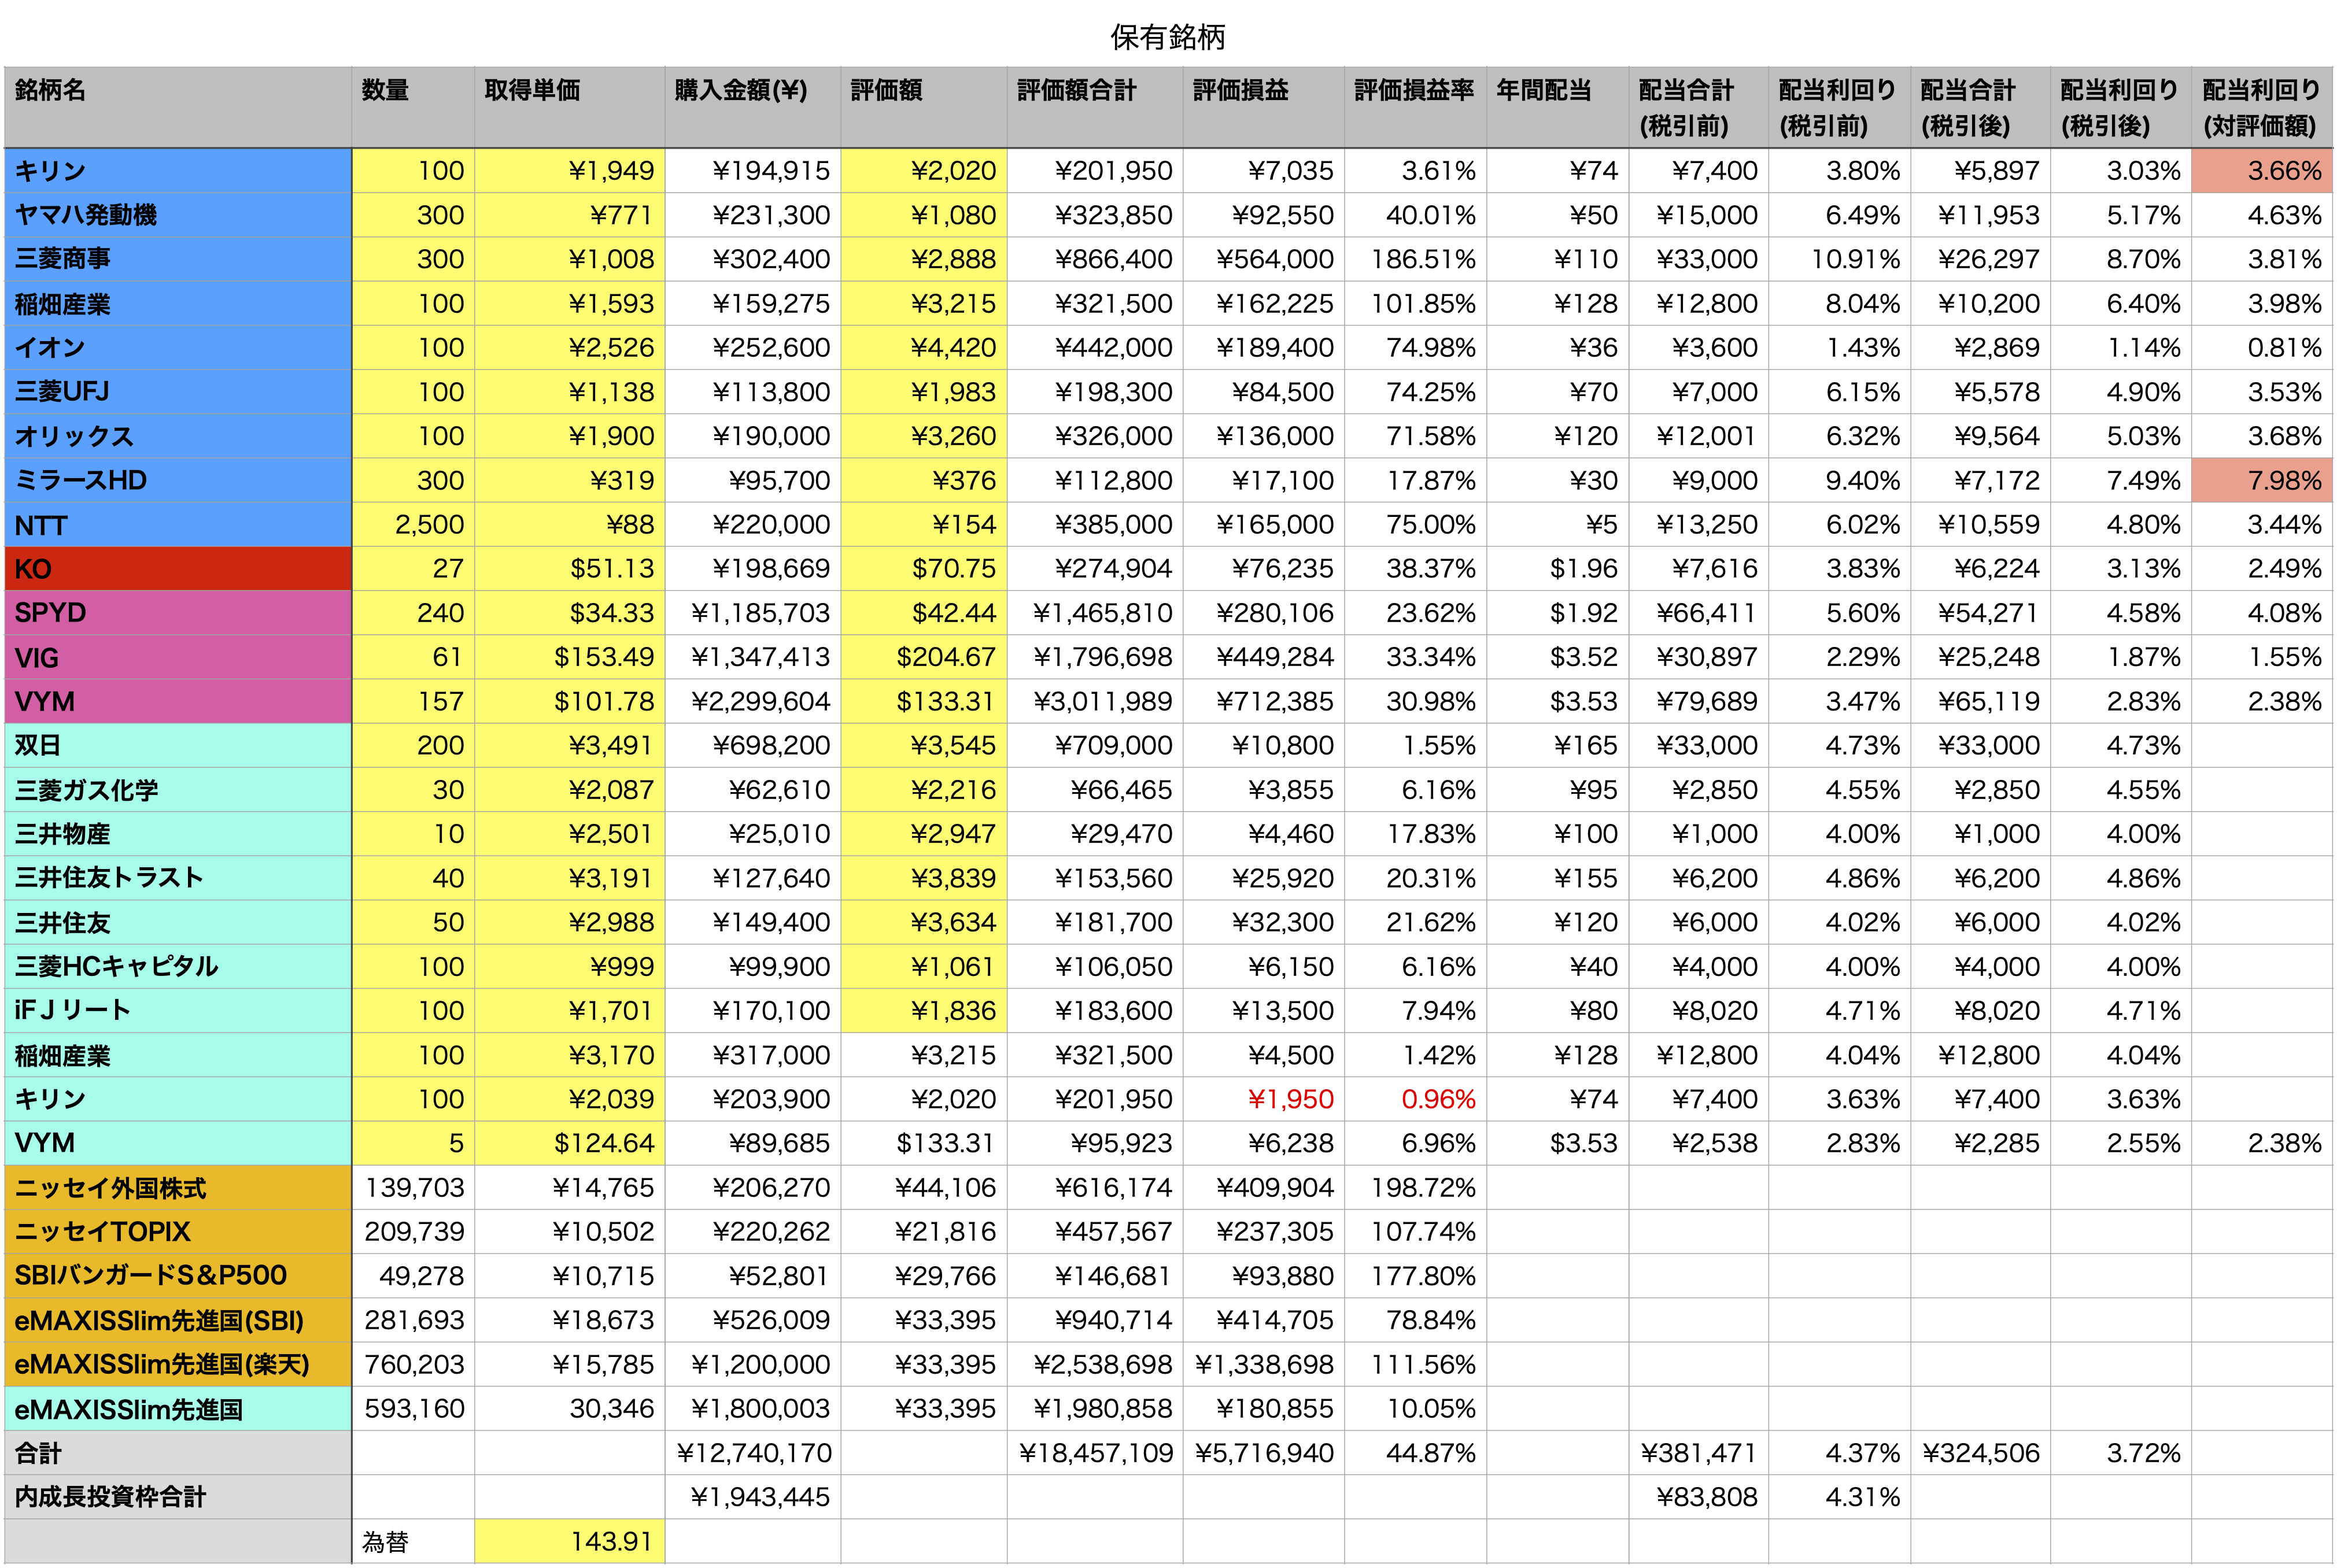Viewport: 2337px width, 1568px height.
Task: Select the 合計 row label
Action: click(x=178, y=1453)
